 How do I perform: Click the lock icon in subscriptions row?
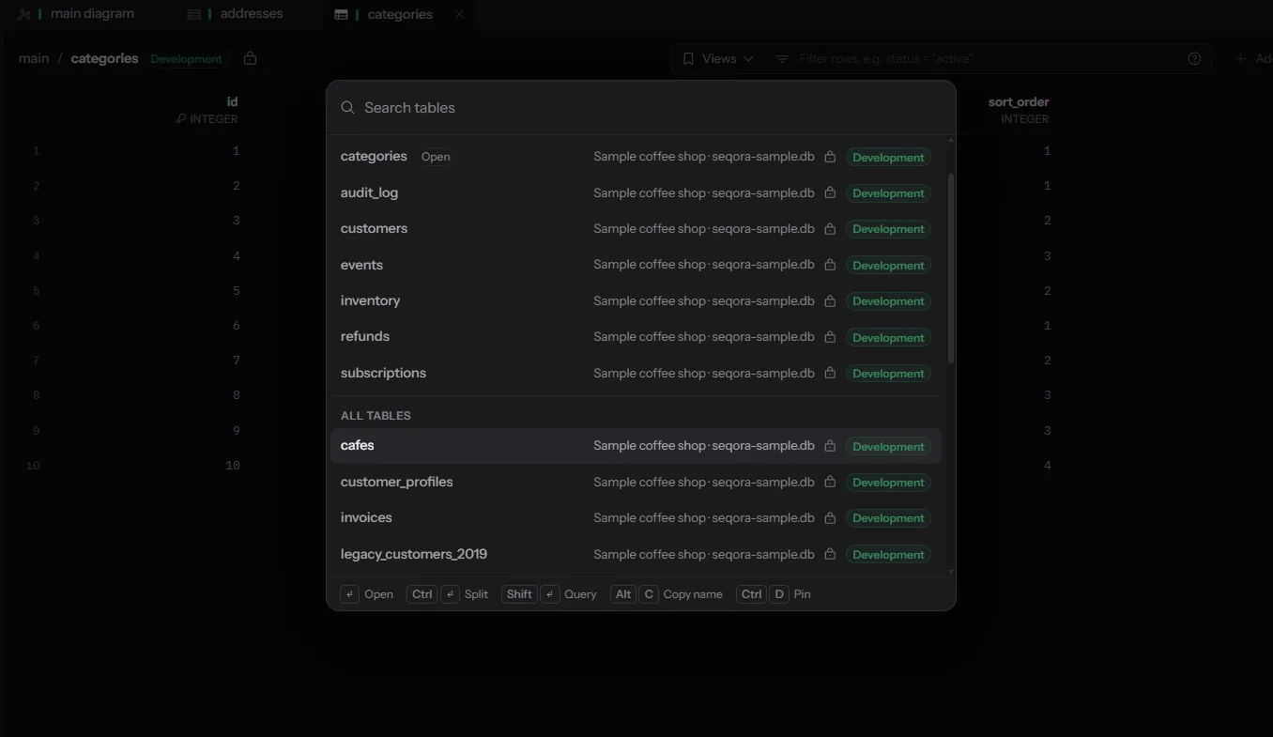[830, 373]
